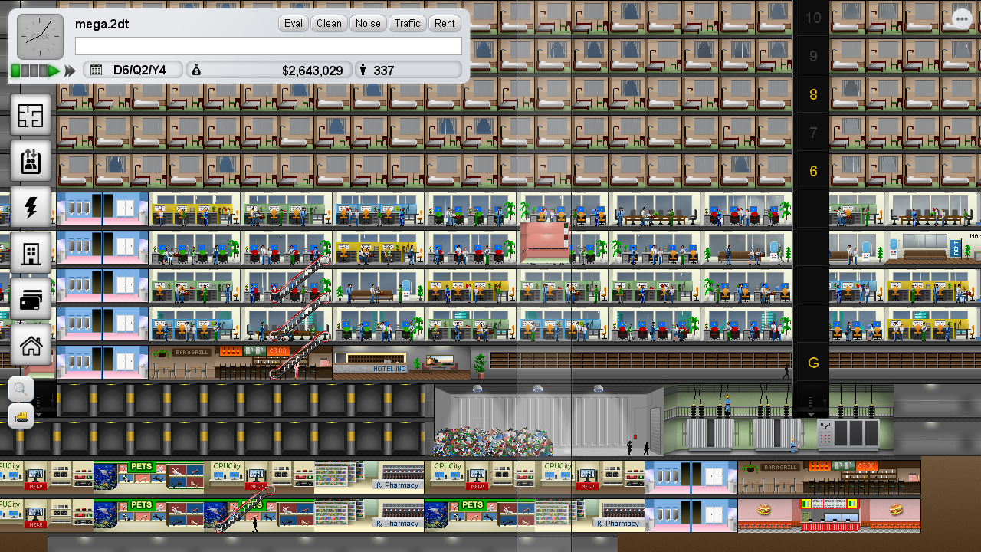The image size is (981, 552).
Task: Select the home residential icon
Action: (x=31, y=346)
